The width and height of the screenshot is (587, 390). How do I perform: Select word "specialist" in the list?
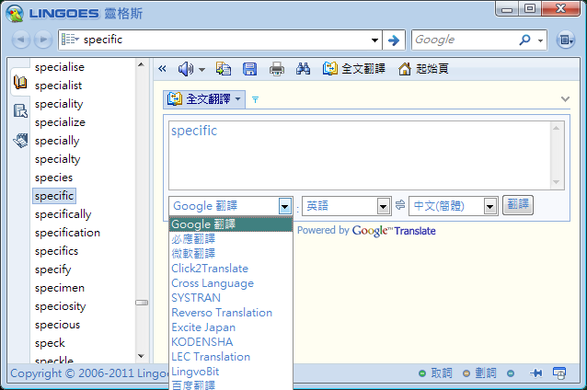coord(58,86)
